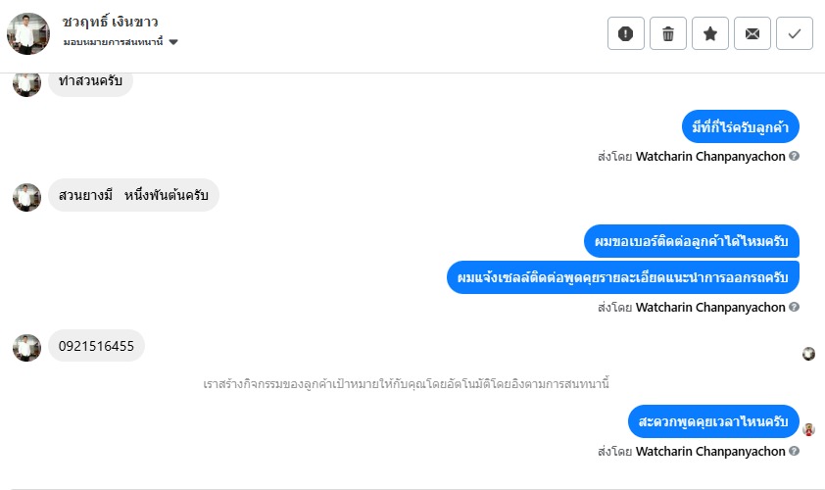
Task: Star this conversation as follow-up
Action: 710,33
